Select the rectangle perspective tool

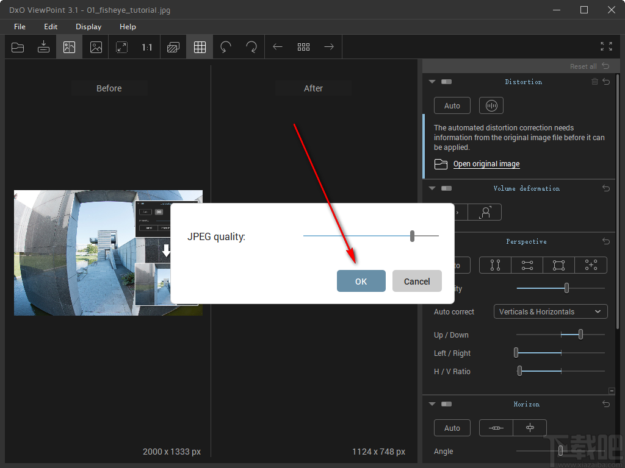[x=558, y=264]
